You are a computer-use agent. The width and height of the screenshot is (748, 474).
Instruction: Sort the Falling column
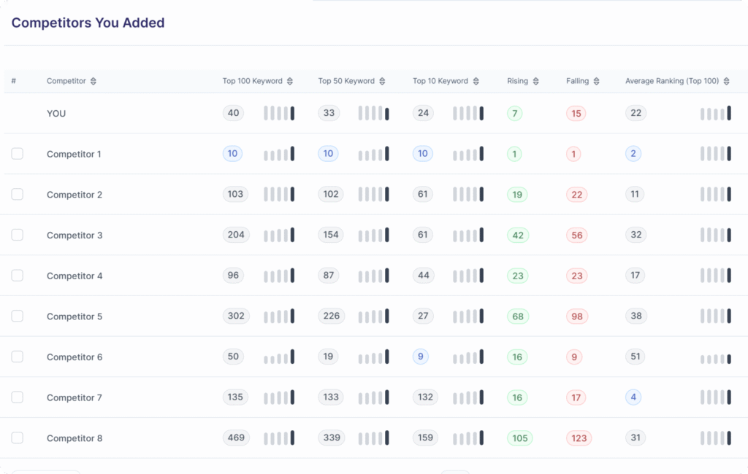[596, 81]
